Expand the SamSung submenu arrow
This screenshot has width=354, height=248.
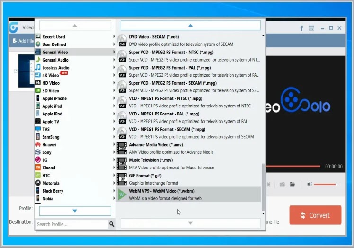(x=114, y=137)
